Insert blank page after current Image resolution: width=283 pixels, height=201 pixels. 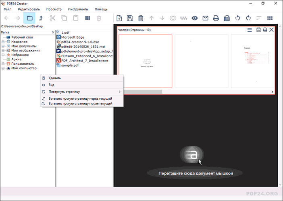click(x=82, y=104)
